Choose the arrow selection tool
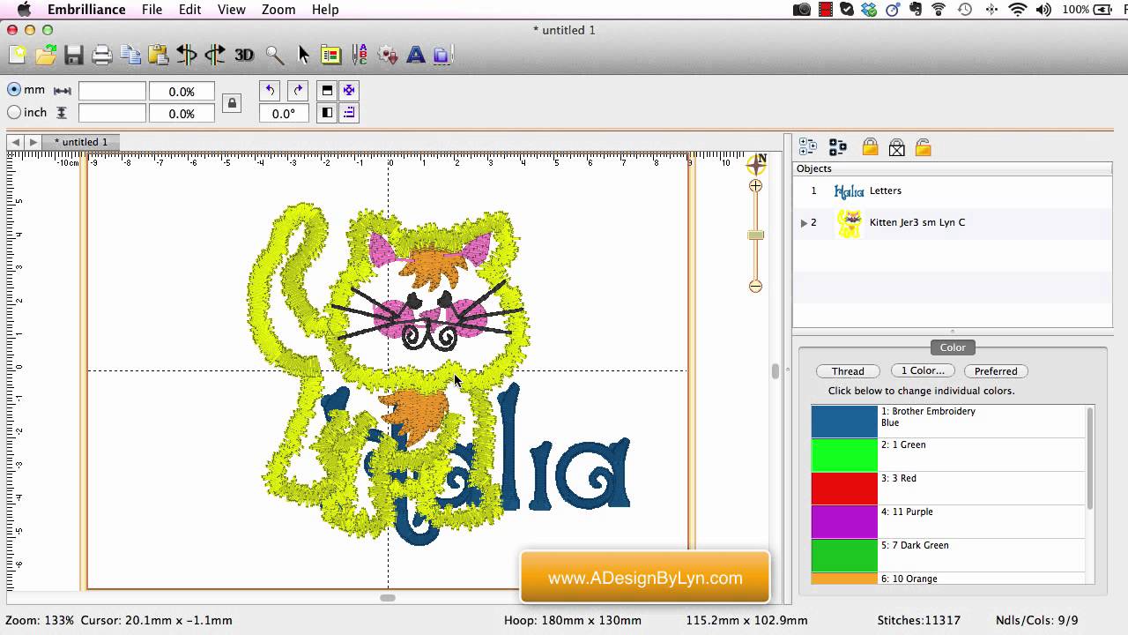Viewport: 1128px width, 635px height. pyautogui.click(x=303, y=55)
